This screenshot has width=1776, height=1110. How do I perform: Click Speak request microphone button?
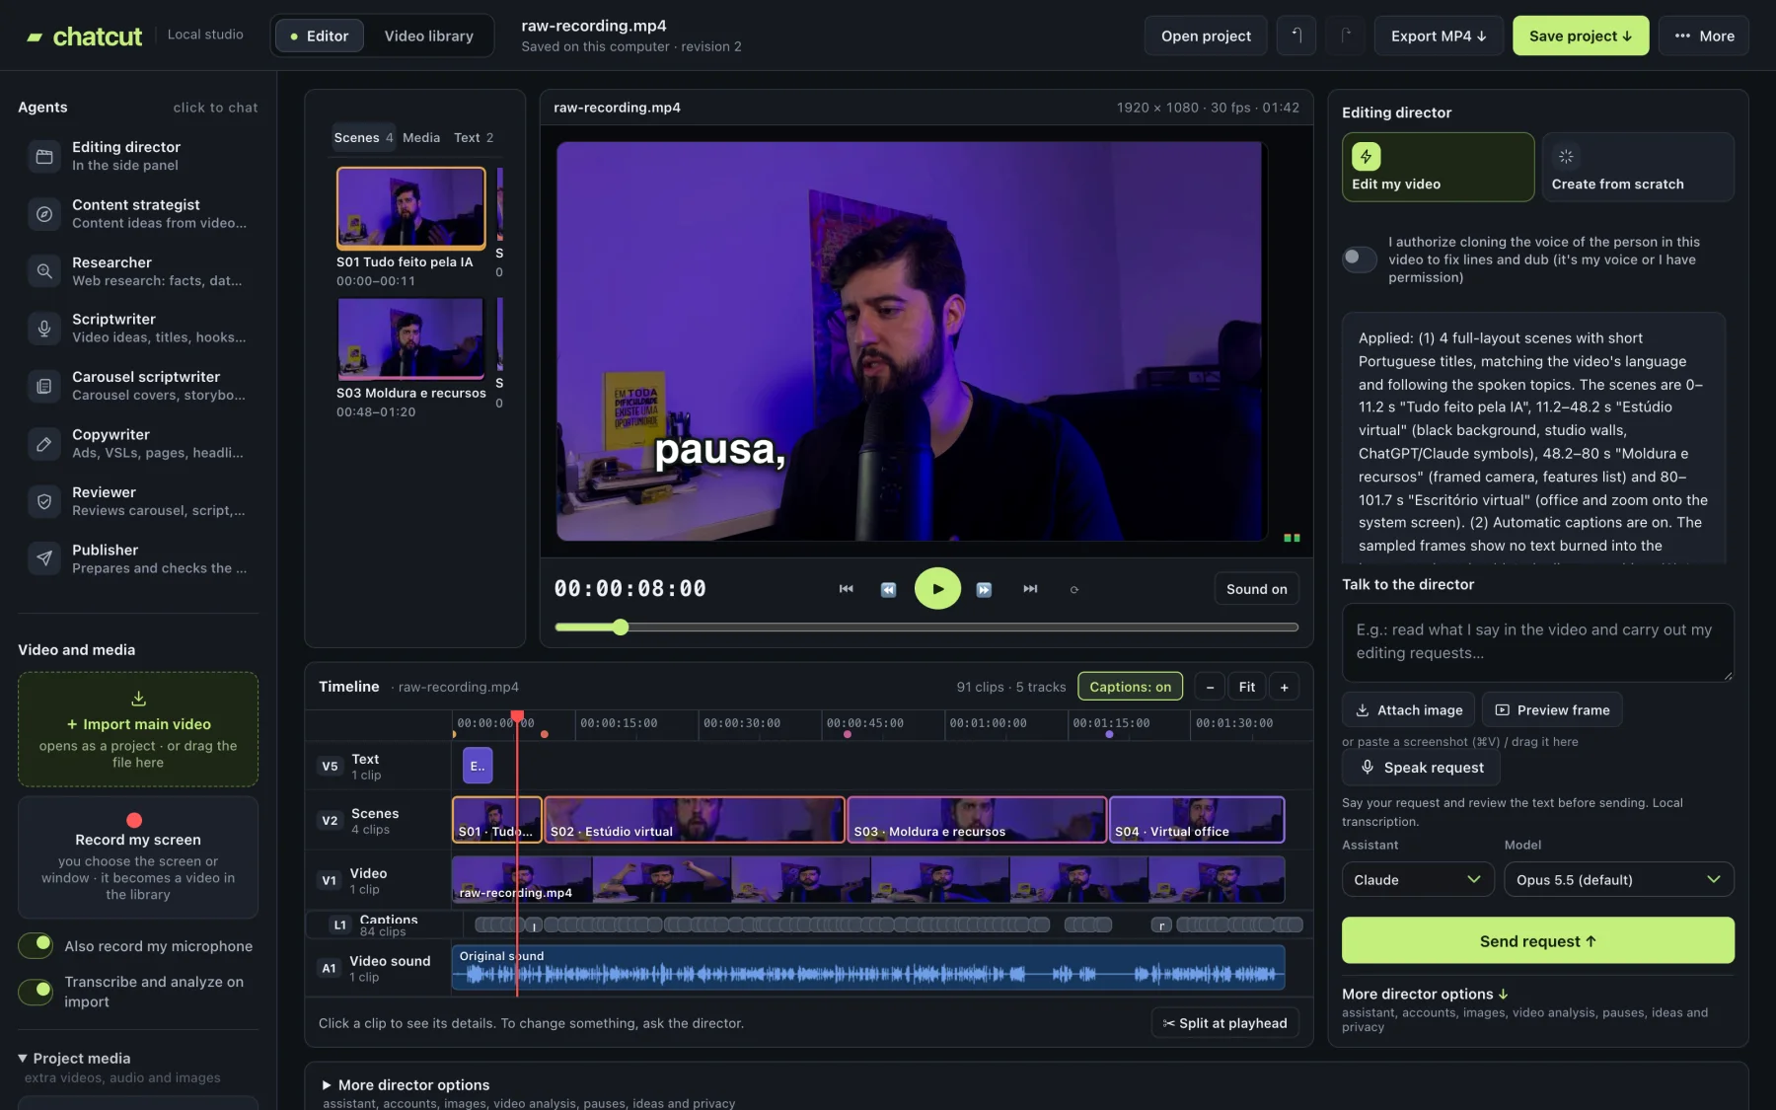pos(1421,768)
